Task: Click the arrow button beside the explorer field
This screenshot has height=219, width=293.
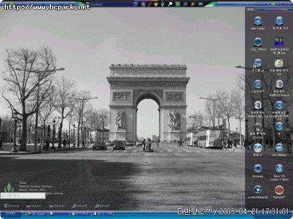Action: pyautogui.click(x=135, y=4)
